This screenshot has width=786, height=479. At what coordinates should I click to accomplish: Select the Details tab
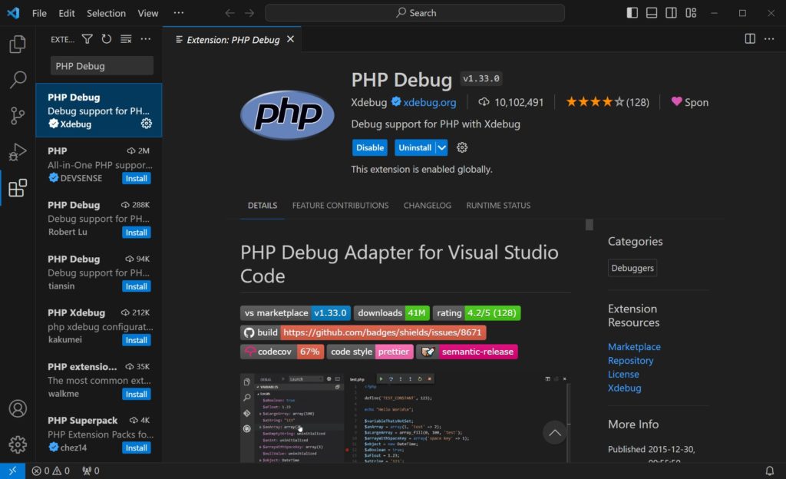pyautogui.click(x=263, y=206)
